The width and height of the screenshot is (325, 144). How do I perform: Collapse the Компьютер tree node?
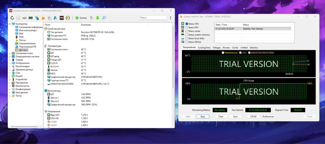coord(10,24)
